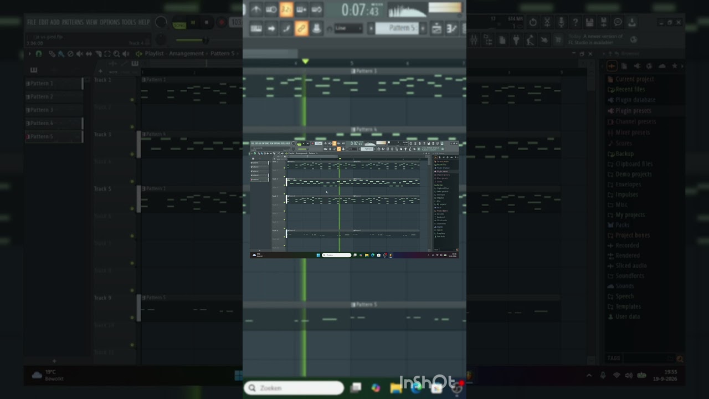
Task: Click the stamp icon in center strip
Action: pyautogui.click(x=316, y=29)
